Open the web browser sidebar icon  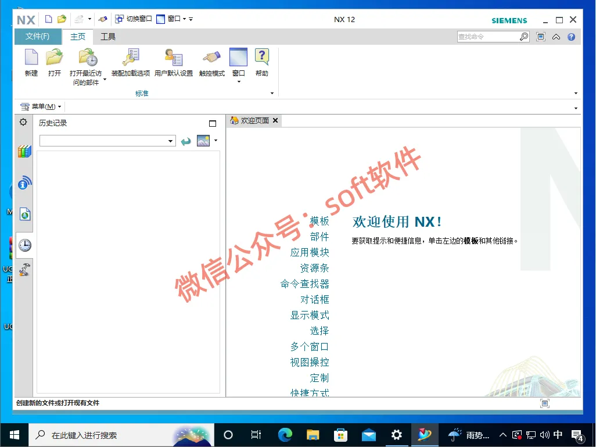25,214
